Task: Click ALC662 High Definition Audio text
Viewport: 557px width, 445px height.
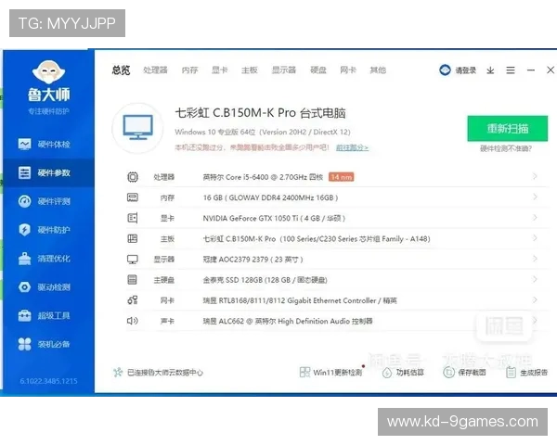Action: tap(288, 321)
